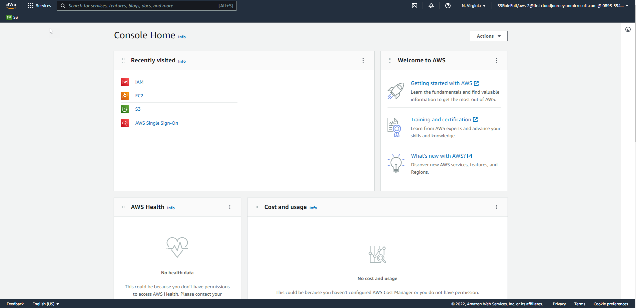
Task: Open the notifications bell
Action: click(431, 6)
